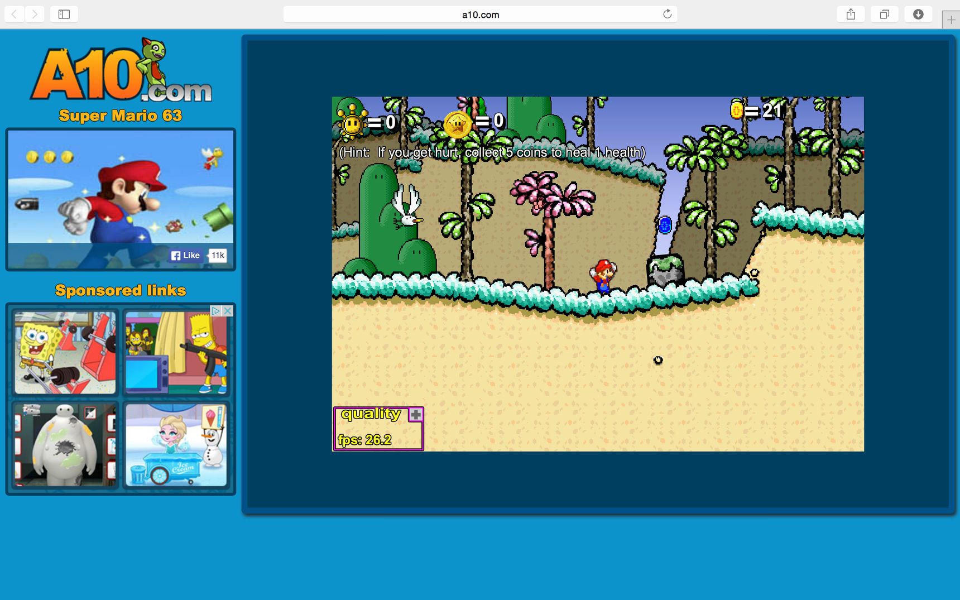Click the A10.com logo
The height and width of the screenshot is (600, 960).
tap(121, 71)
